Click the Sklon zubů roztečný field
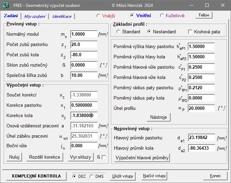Image resolution: width=231 pixels, height=183 pixels. click(x=84, y=65)
